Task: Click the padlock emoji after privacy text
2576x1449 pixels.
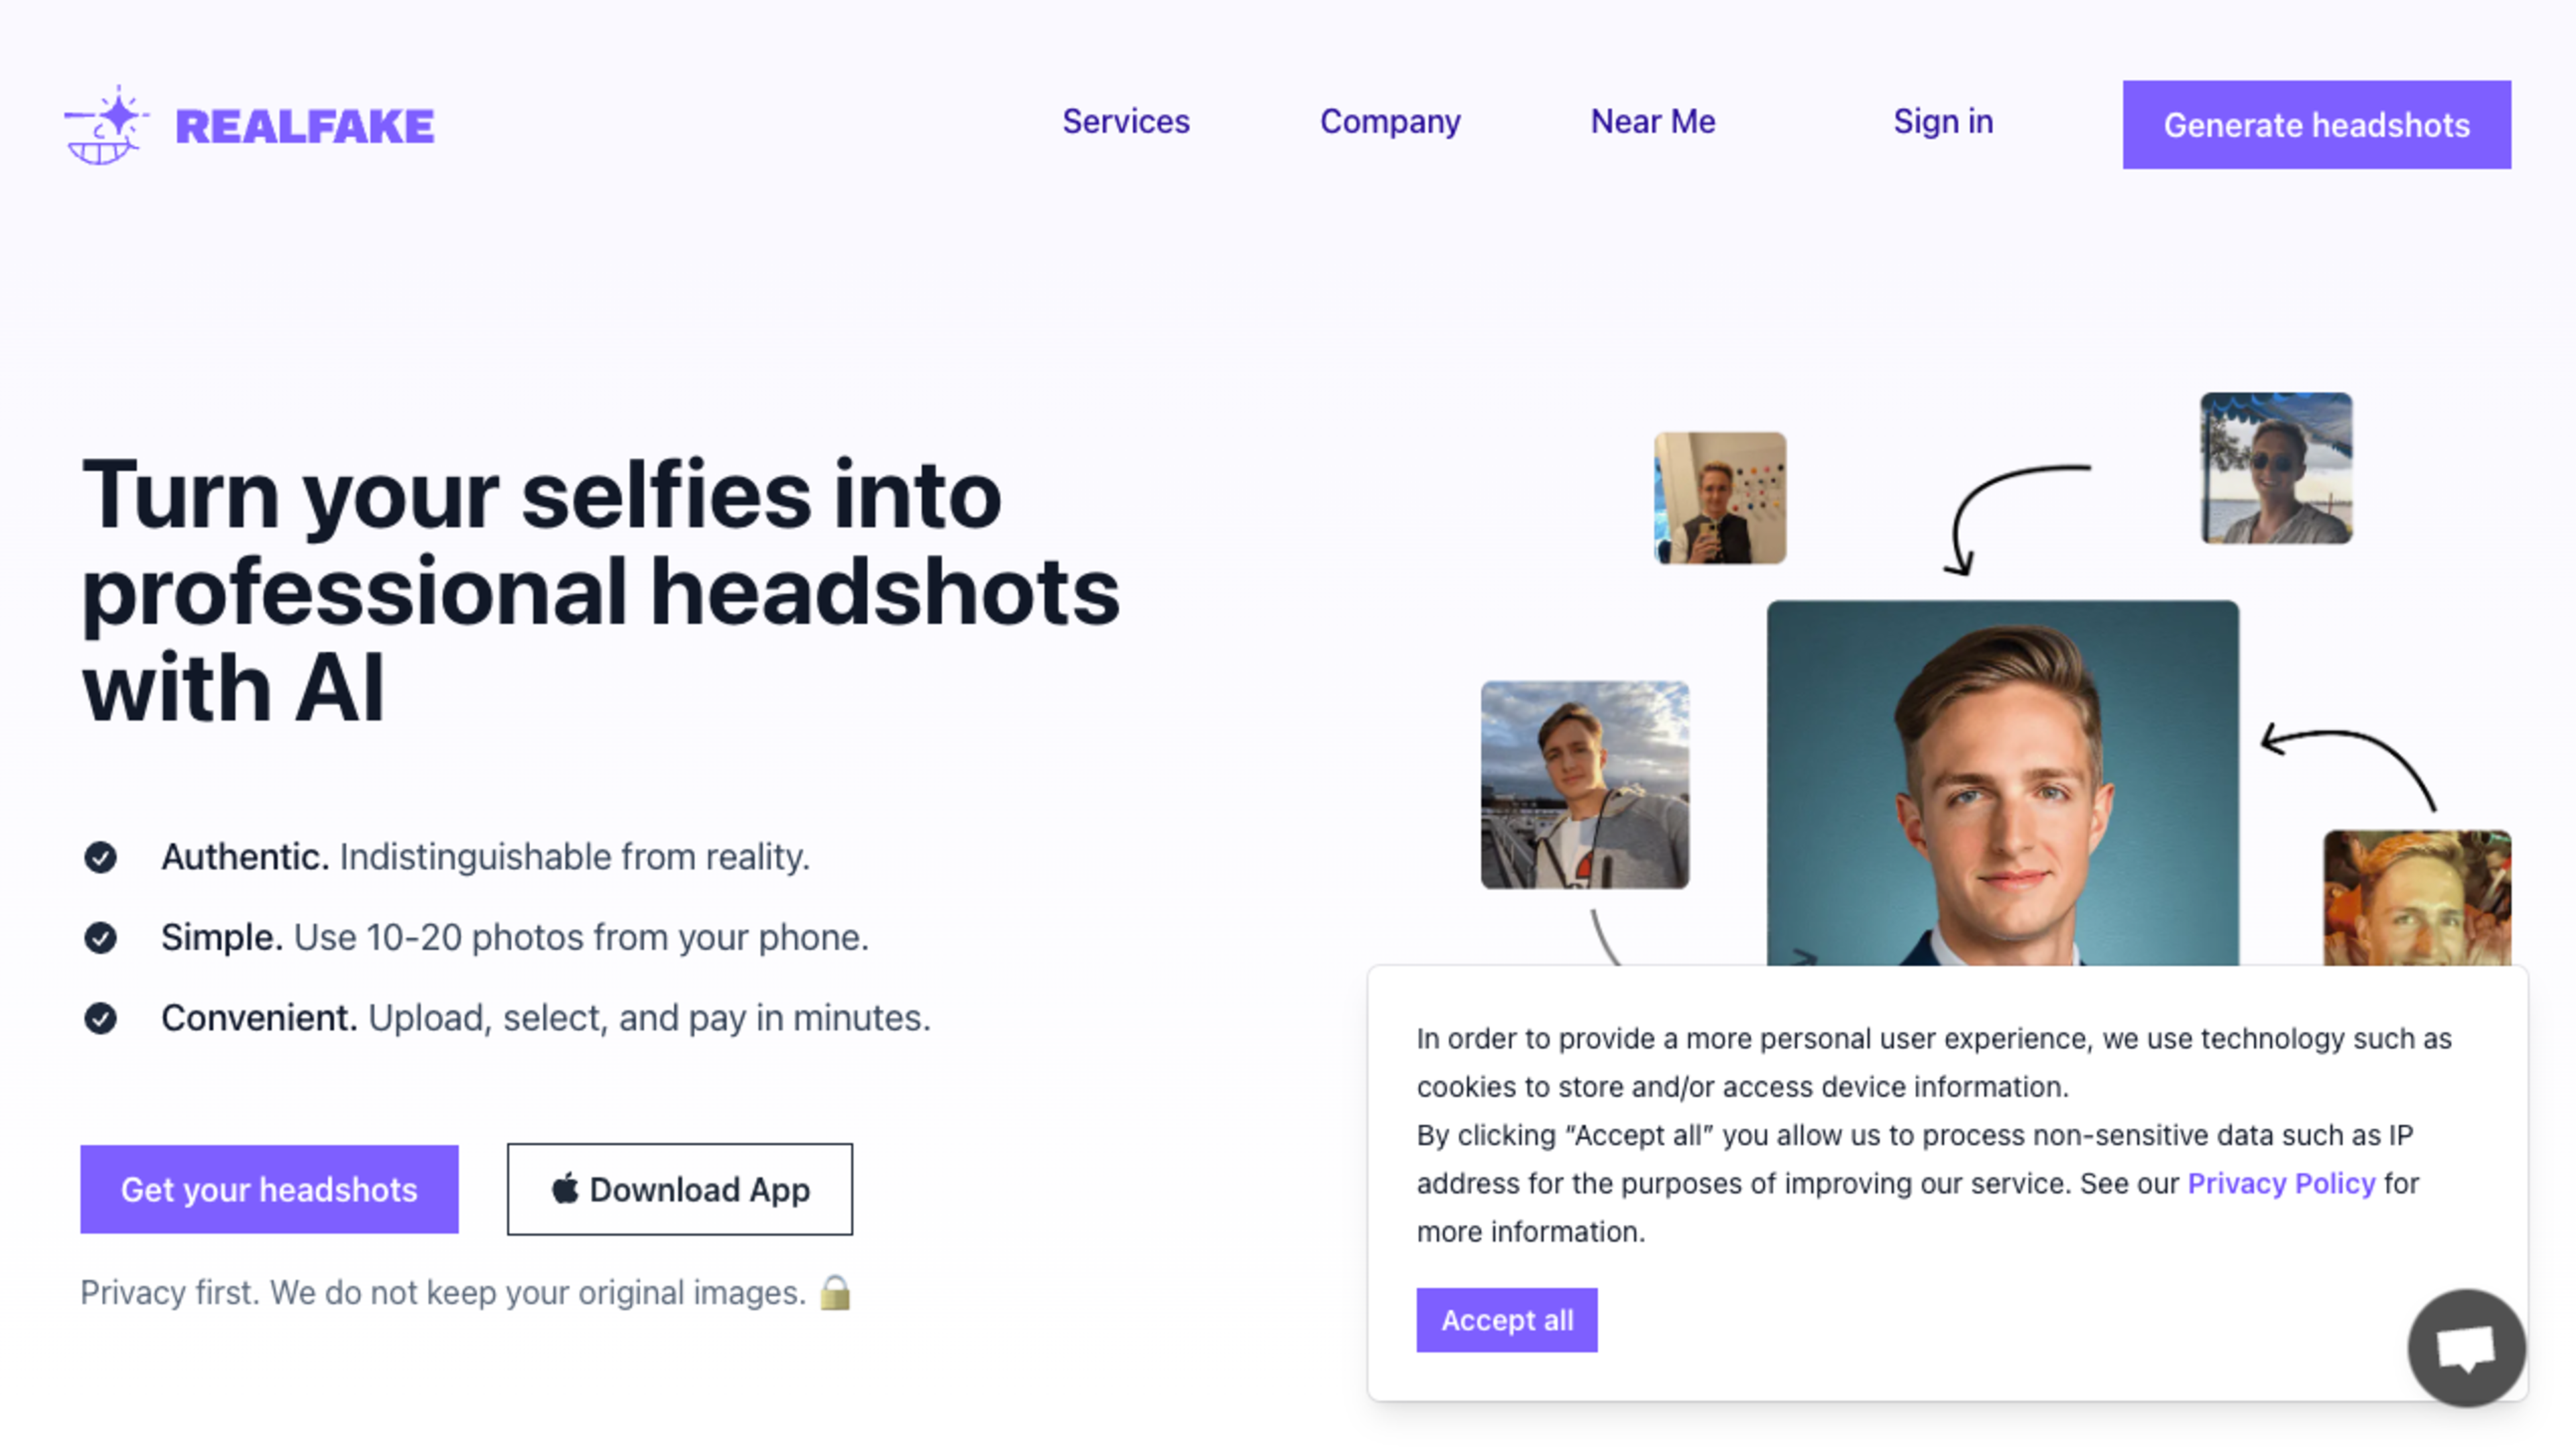Action: tap(835, 1292)
